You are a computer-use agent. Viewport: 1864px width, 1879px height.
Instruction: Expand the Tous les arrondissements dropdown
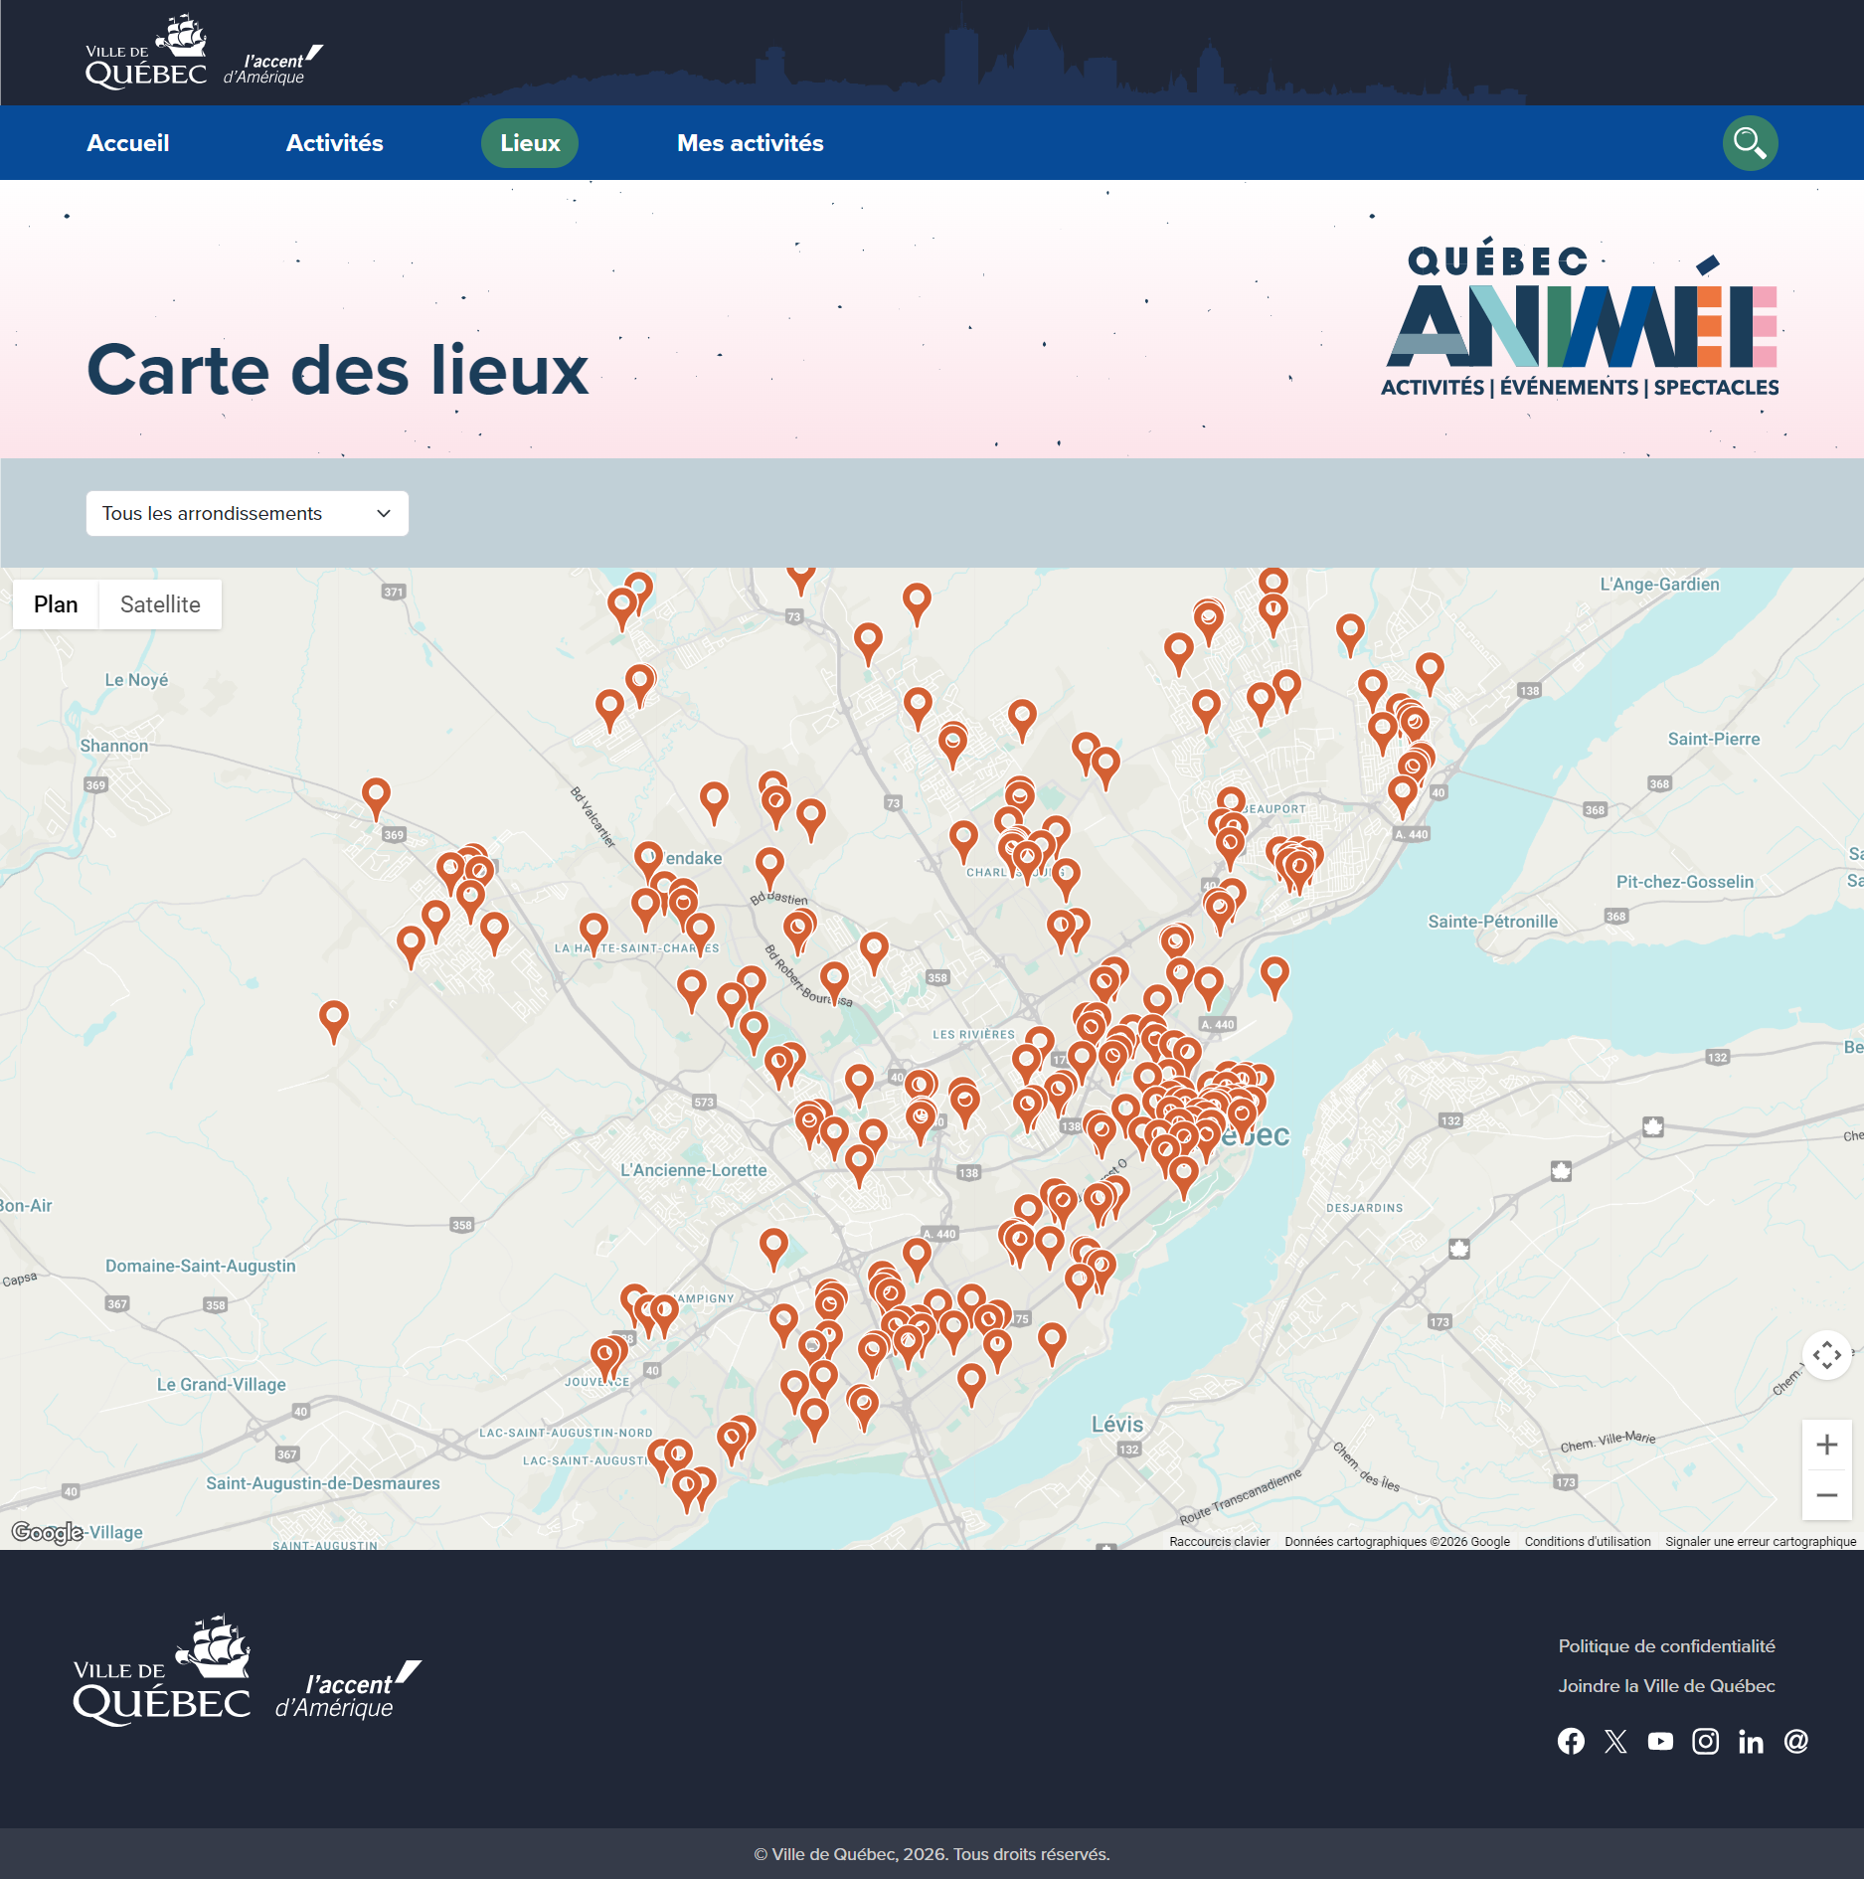pyautogui.click(x=248, y=513)
